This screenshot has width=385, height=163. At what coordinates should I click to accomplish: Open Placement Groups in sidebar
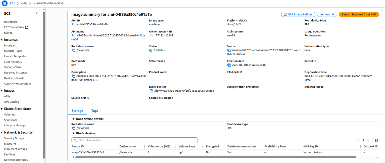click(15, 149)
